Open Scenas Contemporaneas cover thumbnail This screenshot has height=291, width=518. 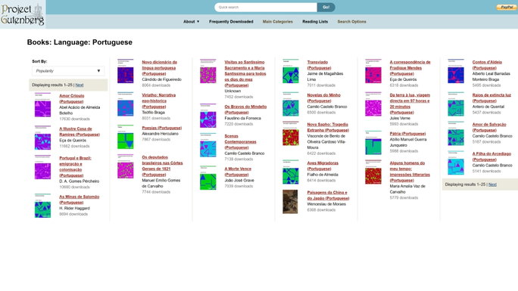208,145
